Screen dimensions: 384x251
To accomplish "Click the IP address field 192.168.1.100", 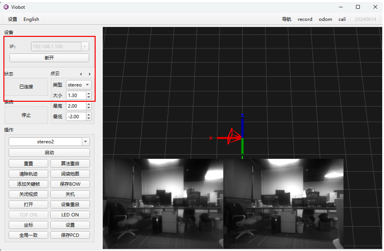I will 56,47.
